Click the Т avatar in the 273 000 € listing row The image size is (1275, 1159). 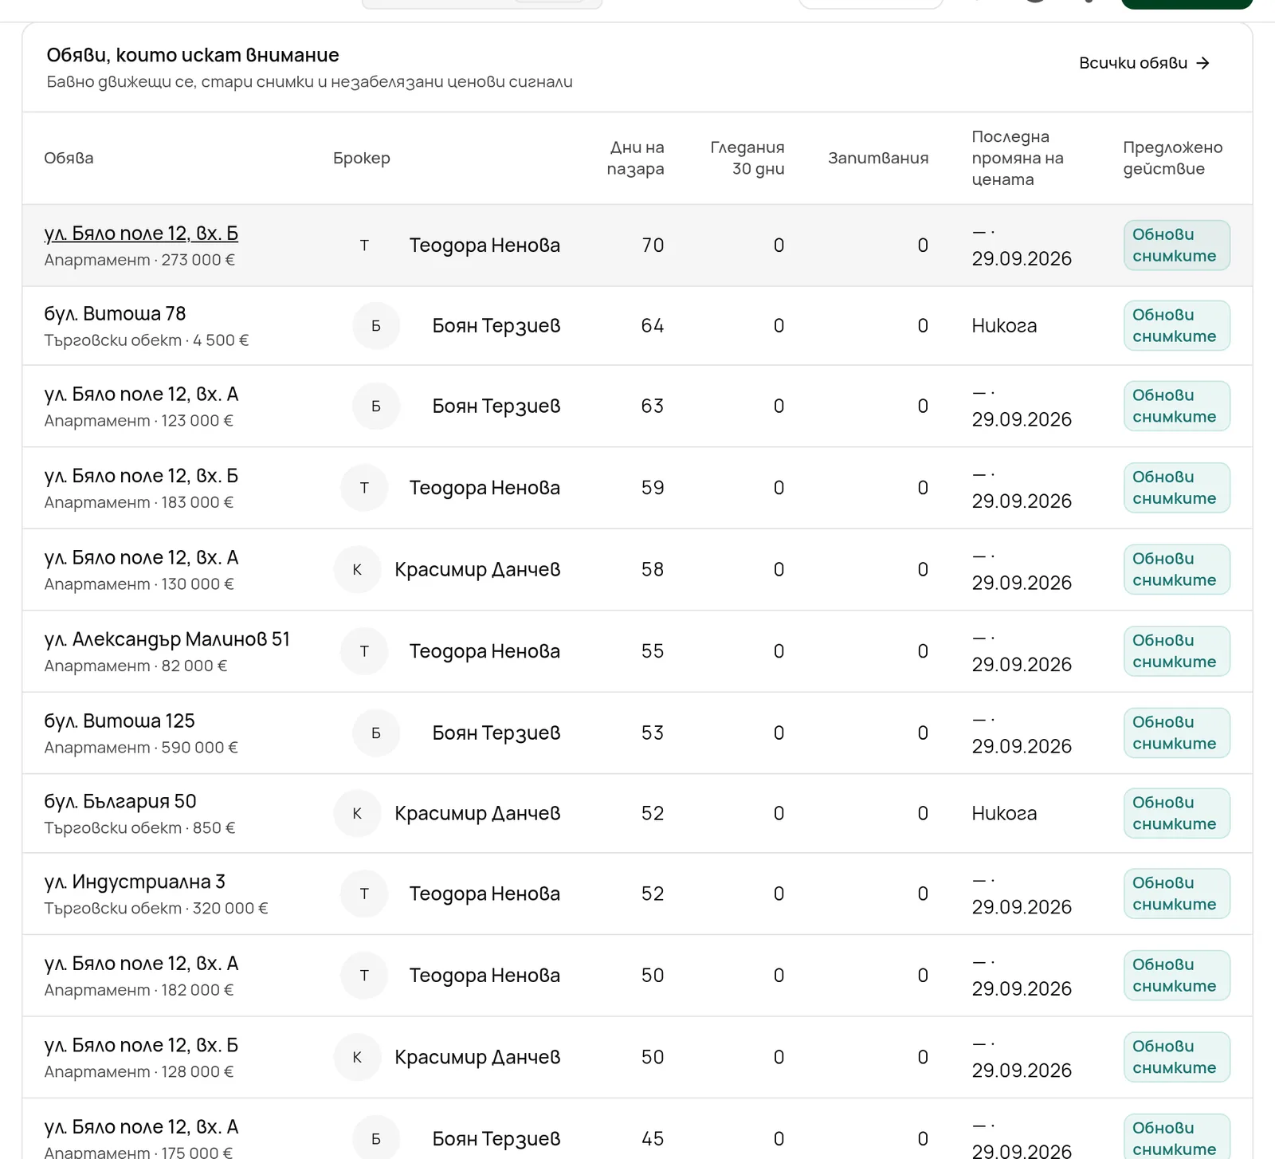click(364, 246)
